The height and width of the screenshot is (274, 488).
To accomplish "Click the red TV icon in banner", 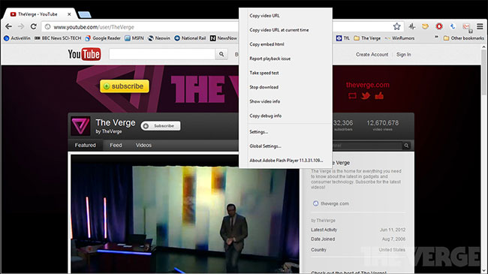I will (x=352, y=95).
